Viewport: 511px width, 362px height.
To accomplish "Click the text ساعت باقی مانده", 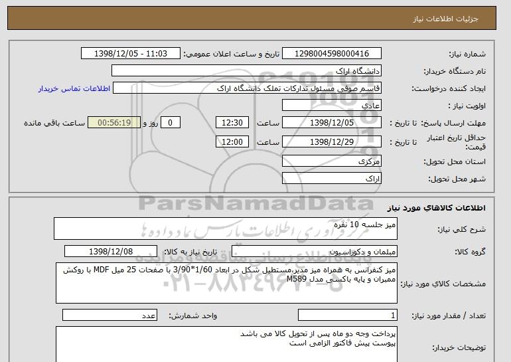I will click(x=54, y=123).
